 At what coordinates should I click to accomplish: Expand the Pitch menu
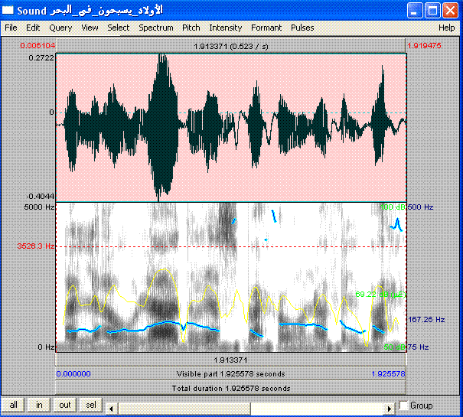pos(191,28)
